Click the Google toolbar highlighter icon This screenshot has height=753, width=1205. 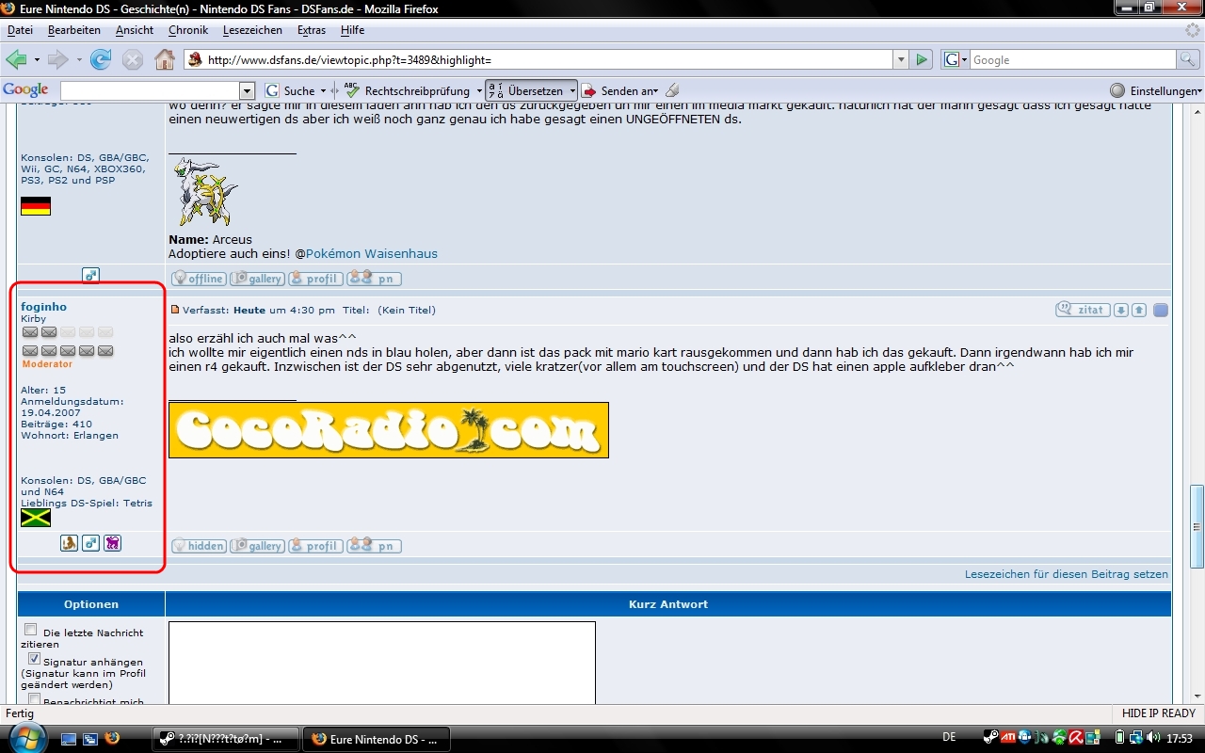672,91
